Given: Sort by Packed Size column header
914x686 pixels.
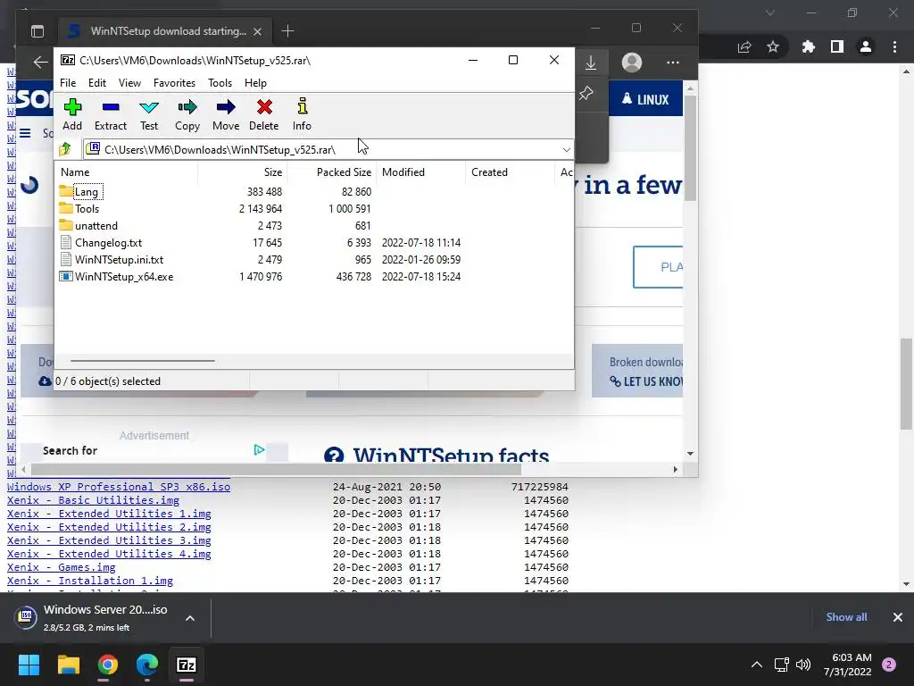Looking at the screenshot, I should (344, 172).
